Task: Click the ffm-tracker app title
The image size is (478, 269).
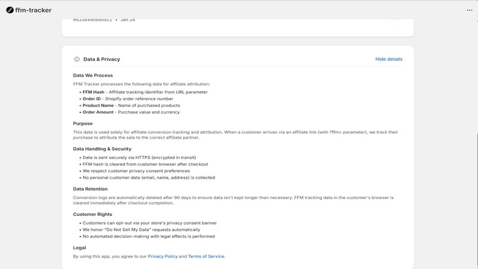Action: point(33,10)
